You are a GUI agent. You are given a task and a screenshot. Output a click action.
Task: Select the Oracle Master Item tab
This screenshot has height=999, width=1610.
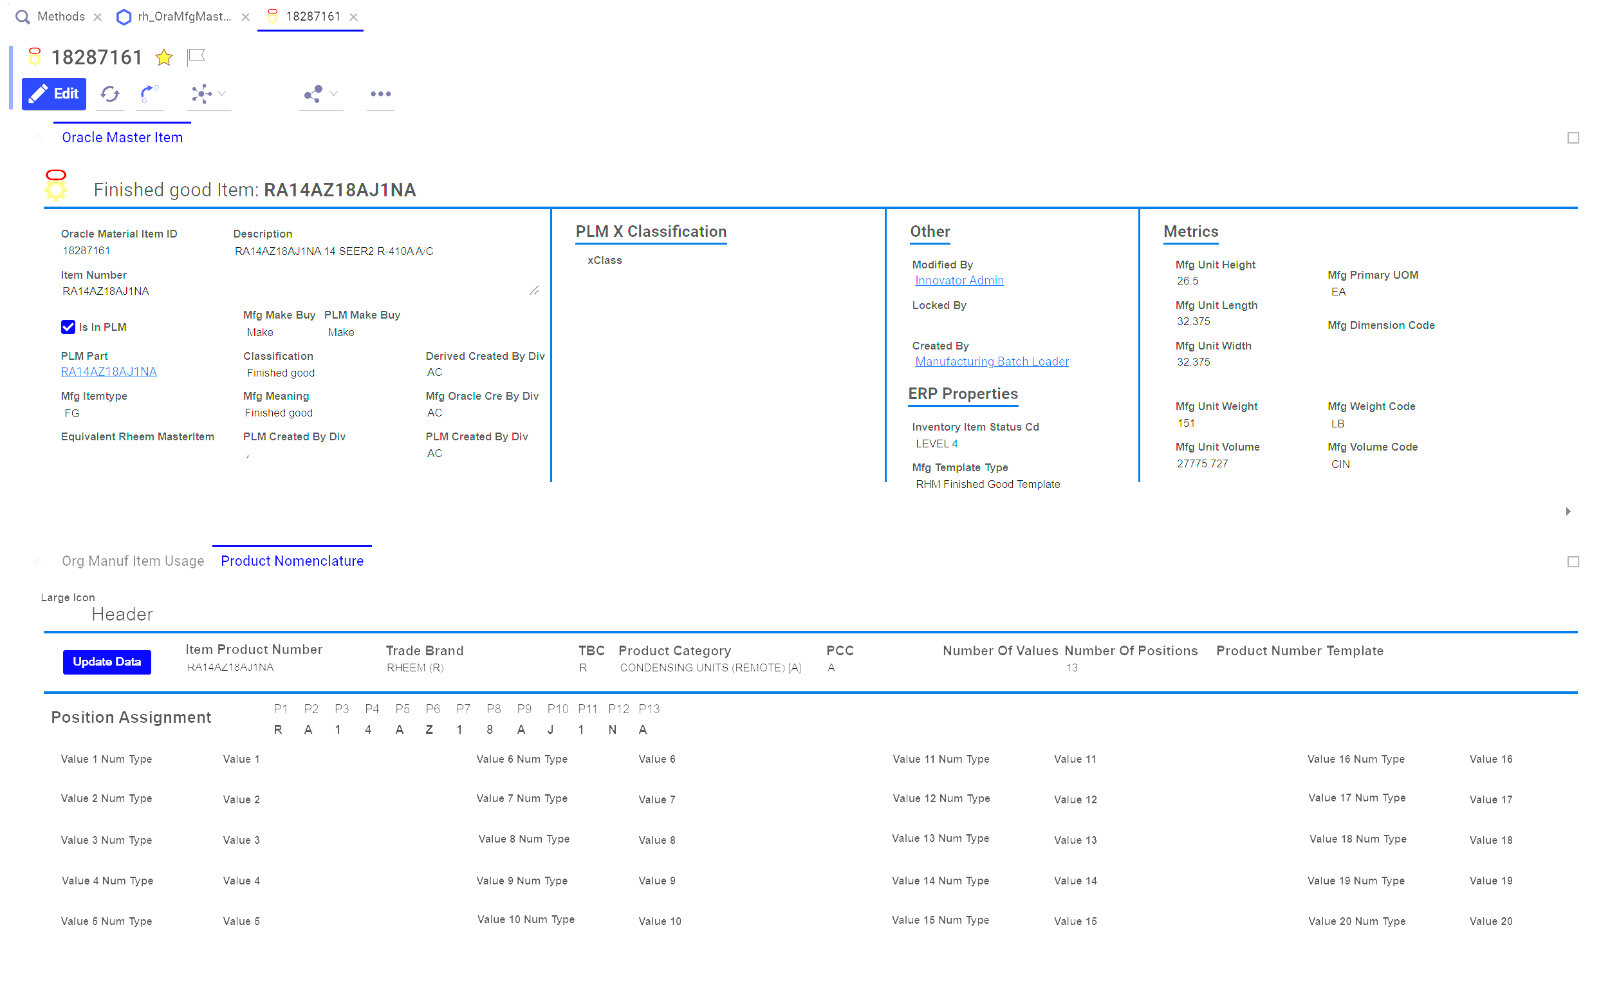pos(122,138)
